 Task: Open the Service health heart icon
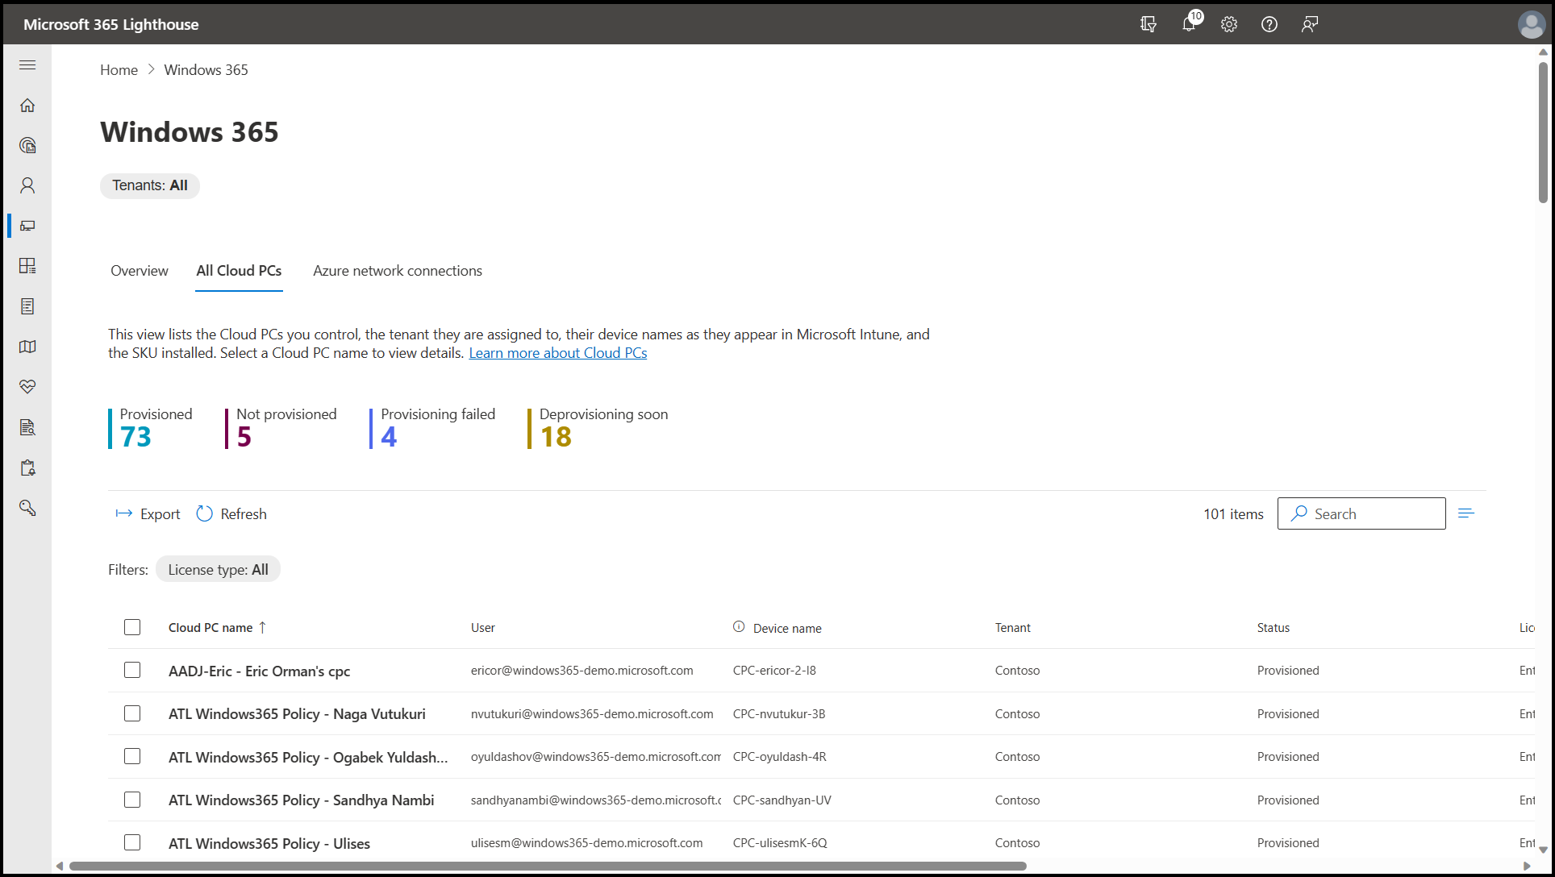(27, 387)
